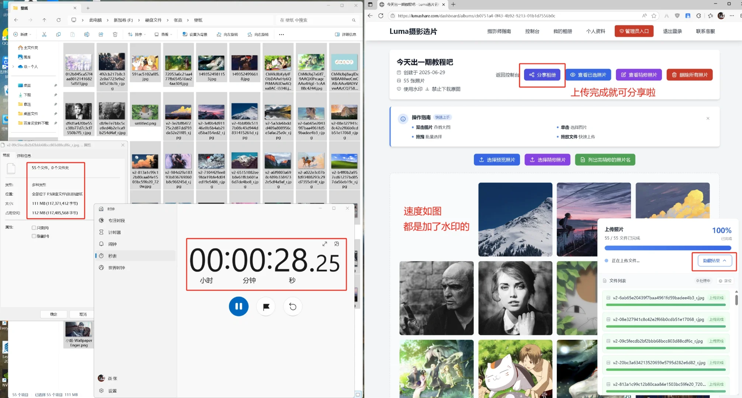
Task: Click the upload progress bar at 100%
Action: [668, 248]
